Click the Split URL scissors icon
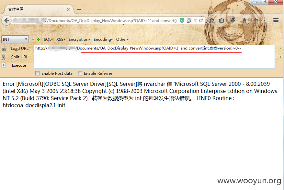The height and width of the screenshot is (190, 284). 4,57
